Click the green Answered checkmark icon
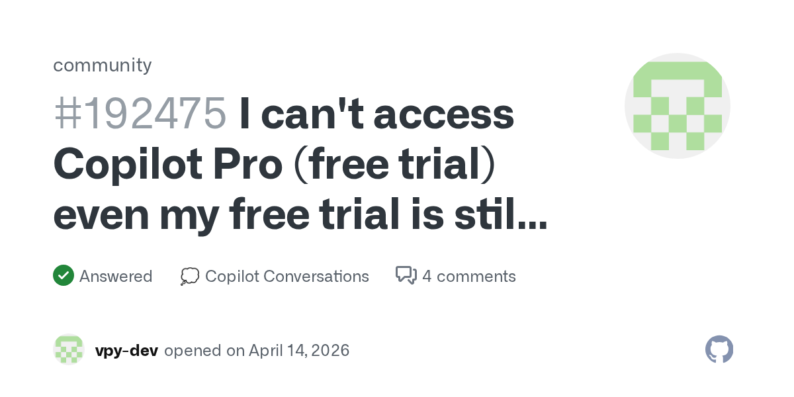Viewport: 794px width, 397px height. [63, 275]
